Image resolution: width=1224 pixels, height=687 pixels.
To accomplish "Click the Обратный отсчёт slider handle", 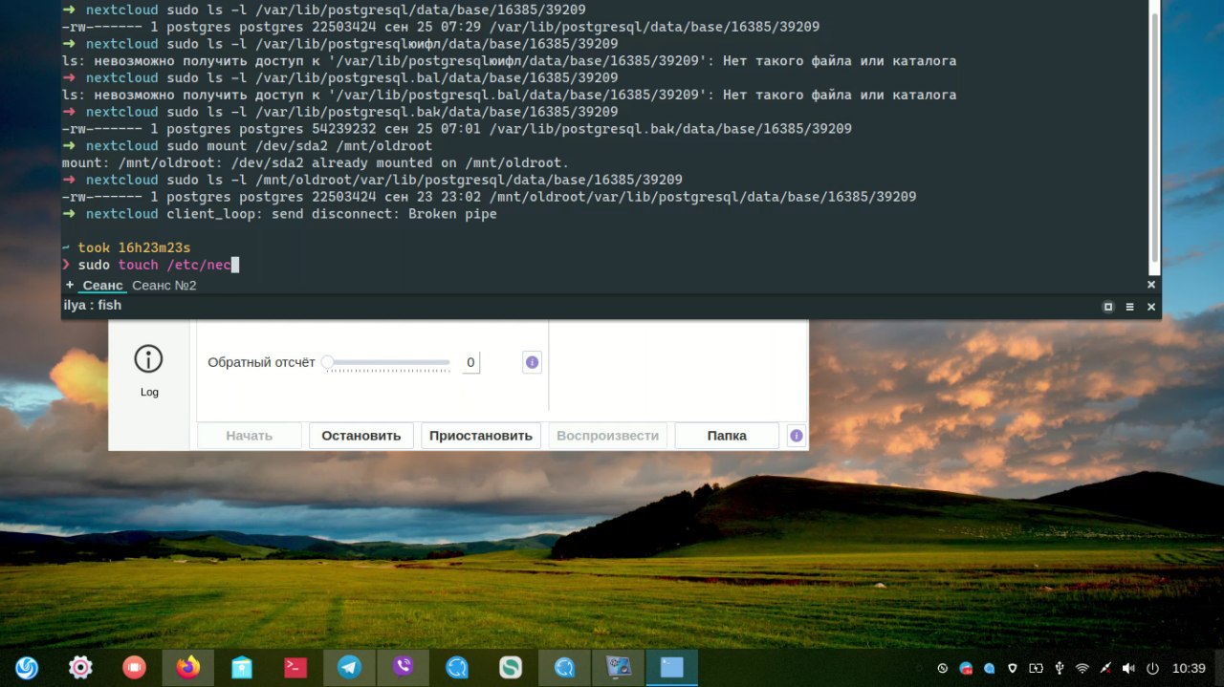I will [328, 362].
